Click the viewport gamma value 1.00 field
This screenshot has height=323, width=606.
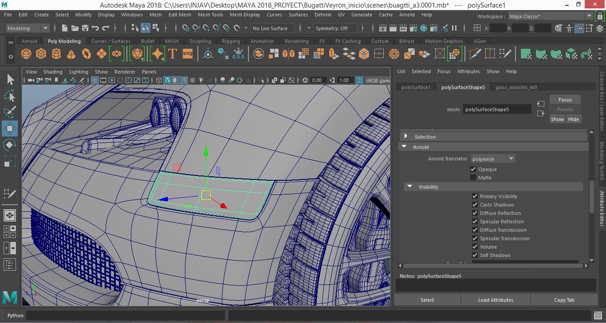coord(344,80)
